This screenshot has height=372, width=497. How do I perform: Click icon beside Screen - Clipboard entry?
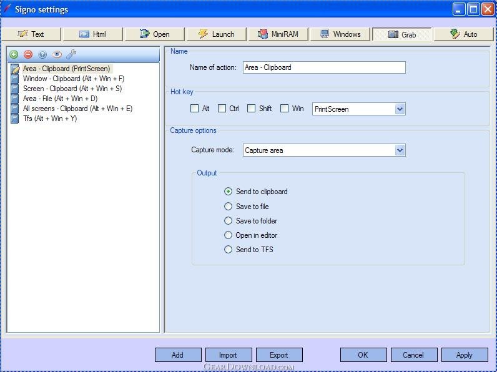click(14, 89)
